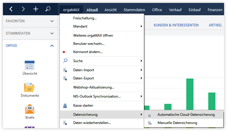This screenshot has width=227, height=131.
Task: Open the Stammdaten menu
Action: tap(134, 10)
